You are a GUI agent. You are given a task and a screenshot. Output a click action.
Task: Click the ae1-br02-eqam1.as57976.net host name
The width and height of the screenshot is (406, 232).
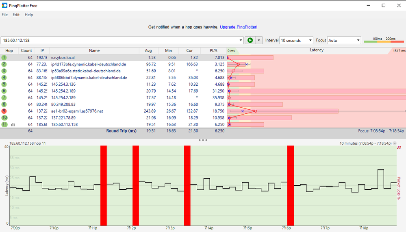(x=77, y=111)
